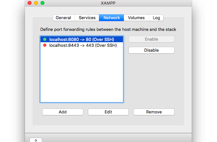Open help with the question mark button
The image size is (217, 142).
click(36, 140)
